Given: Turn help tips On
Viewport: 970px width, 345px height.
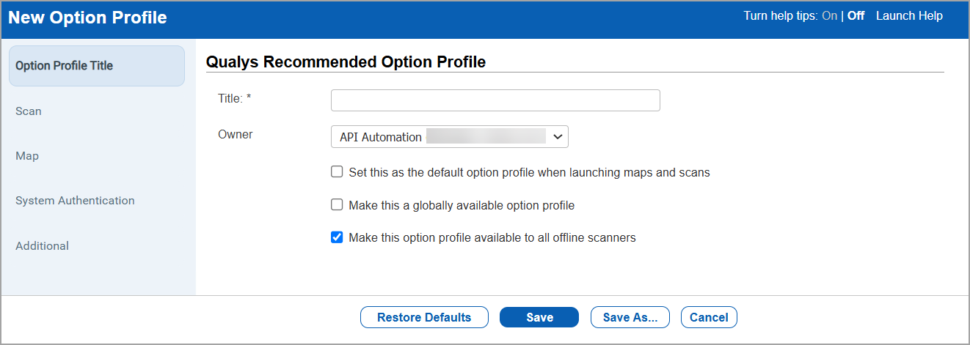Looking at the screenshot, I should point(829,16).
